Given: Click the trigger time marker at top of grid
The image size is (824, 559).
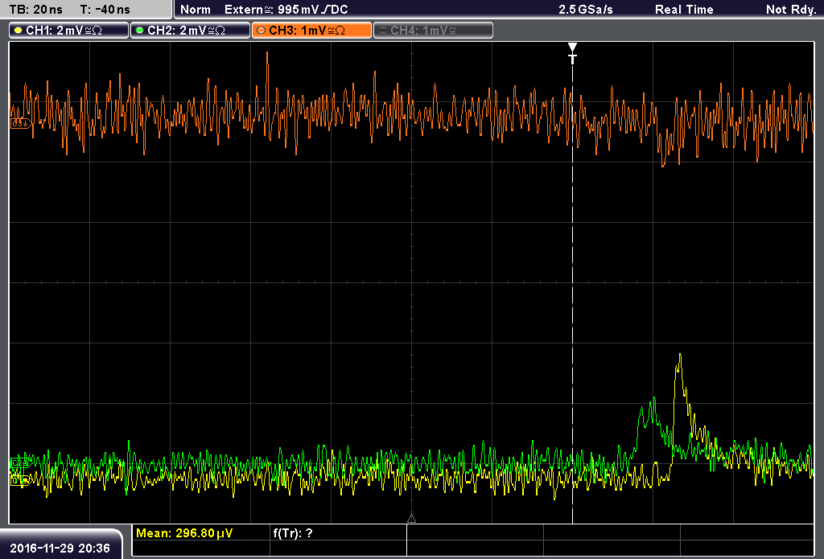Looking at the screenshot, I should 572,53.
